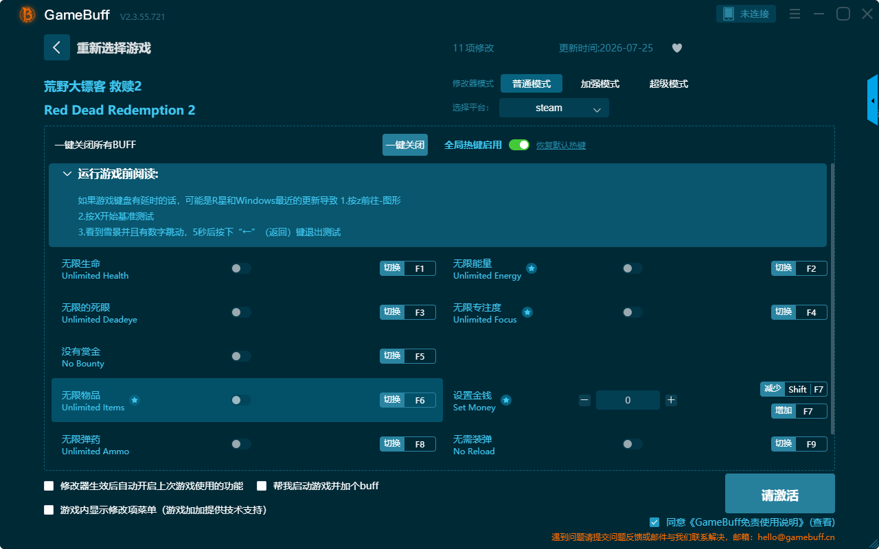879x549 pixels.
Task: Enable the No Reload switch
Action: coord(632,444)
